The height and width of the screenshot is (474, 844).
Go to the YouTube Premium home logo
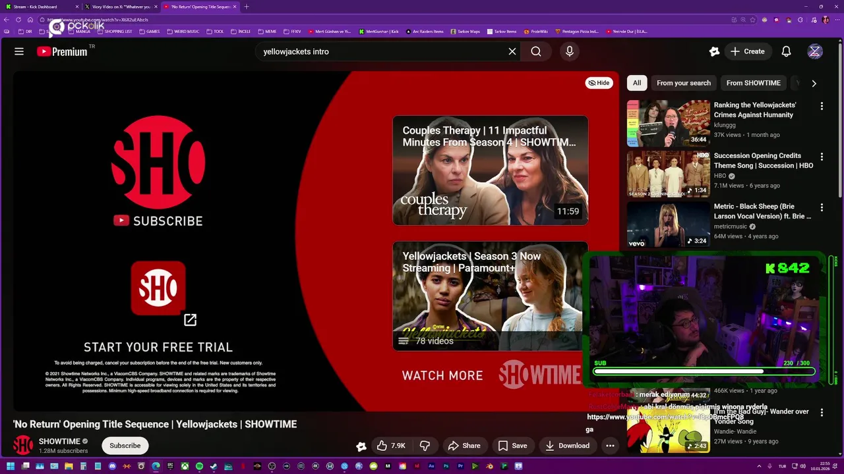62,51
